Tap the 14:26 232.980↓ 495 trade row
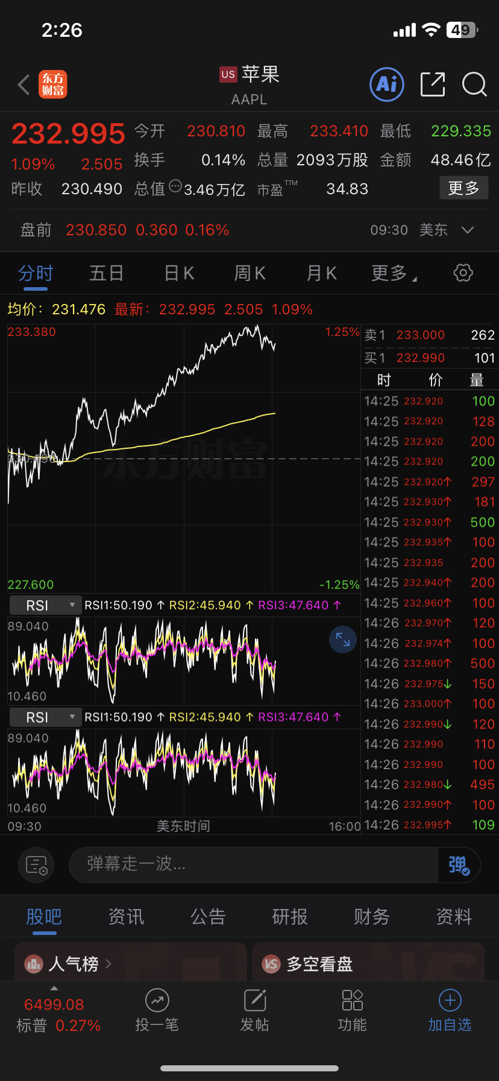The height and width of the screenshot is (1081, 499). pos(430,785)
